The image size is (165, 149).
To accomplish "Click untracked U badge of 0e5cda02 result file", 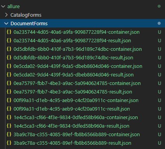I will point(160,75).
